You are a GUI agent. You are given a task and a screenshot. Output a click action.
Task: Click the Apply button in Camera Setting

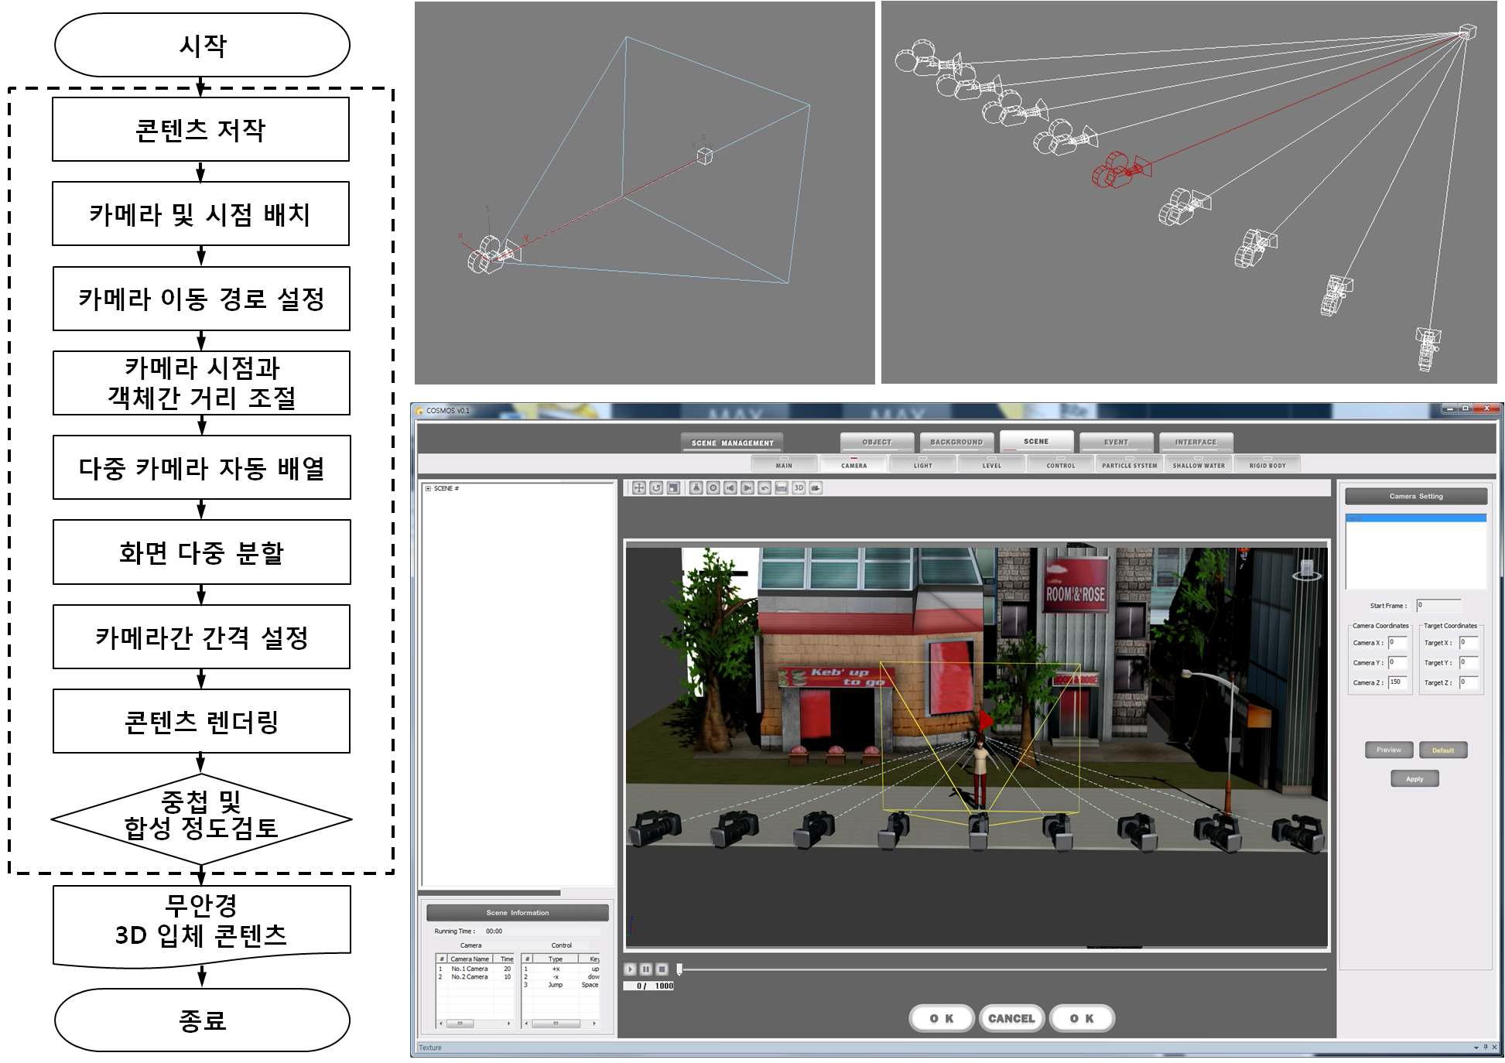click(x=1414, y=779)
